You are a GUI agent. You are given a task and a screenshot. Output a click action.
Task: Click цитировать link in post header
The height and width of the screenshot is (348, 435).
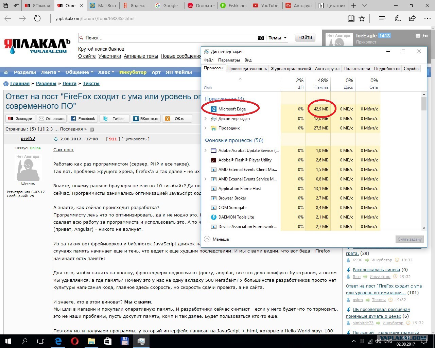coord(135,139)
